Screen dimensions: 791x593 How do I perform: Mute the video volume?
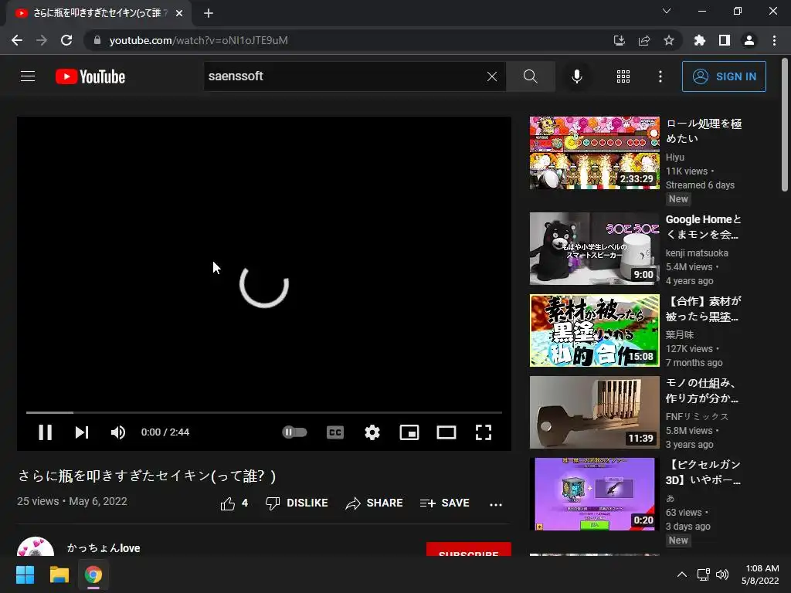[118, 432]
